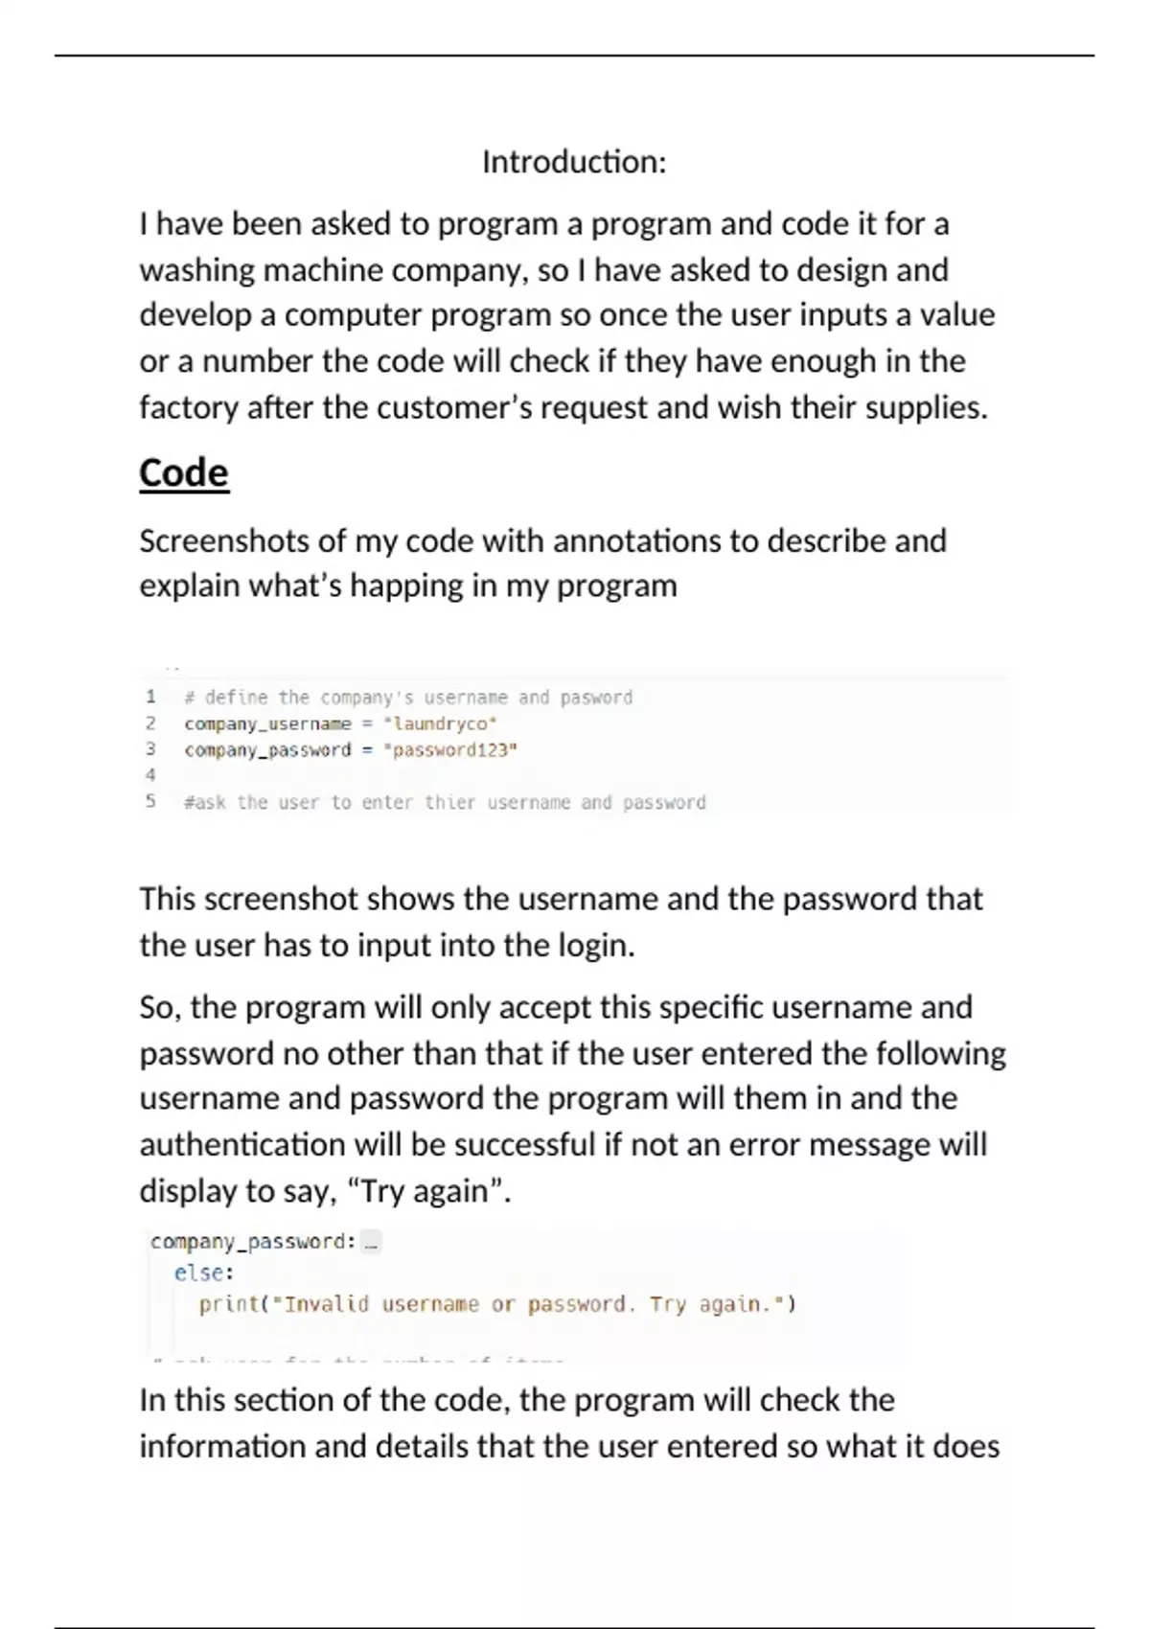Click the "Introduction:" heading
The width and height of the screenshot is (1150, 1629).
pos(574,162)
